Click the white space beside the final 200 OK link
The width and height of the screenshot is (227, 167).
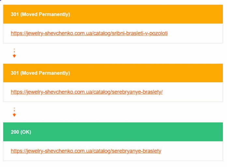[192, 151]
